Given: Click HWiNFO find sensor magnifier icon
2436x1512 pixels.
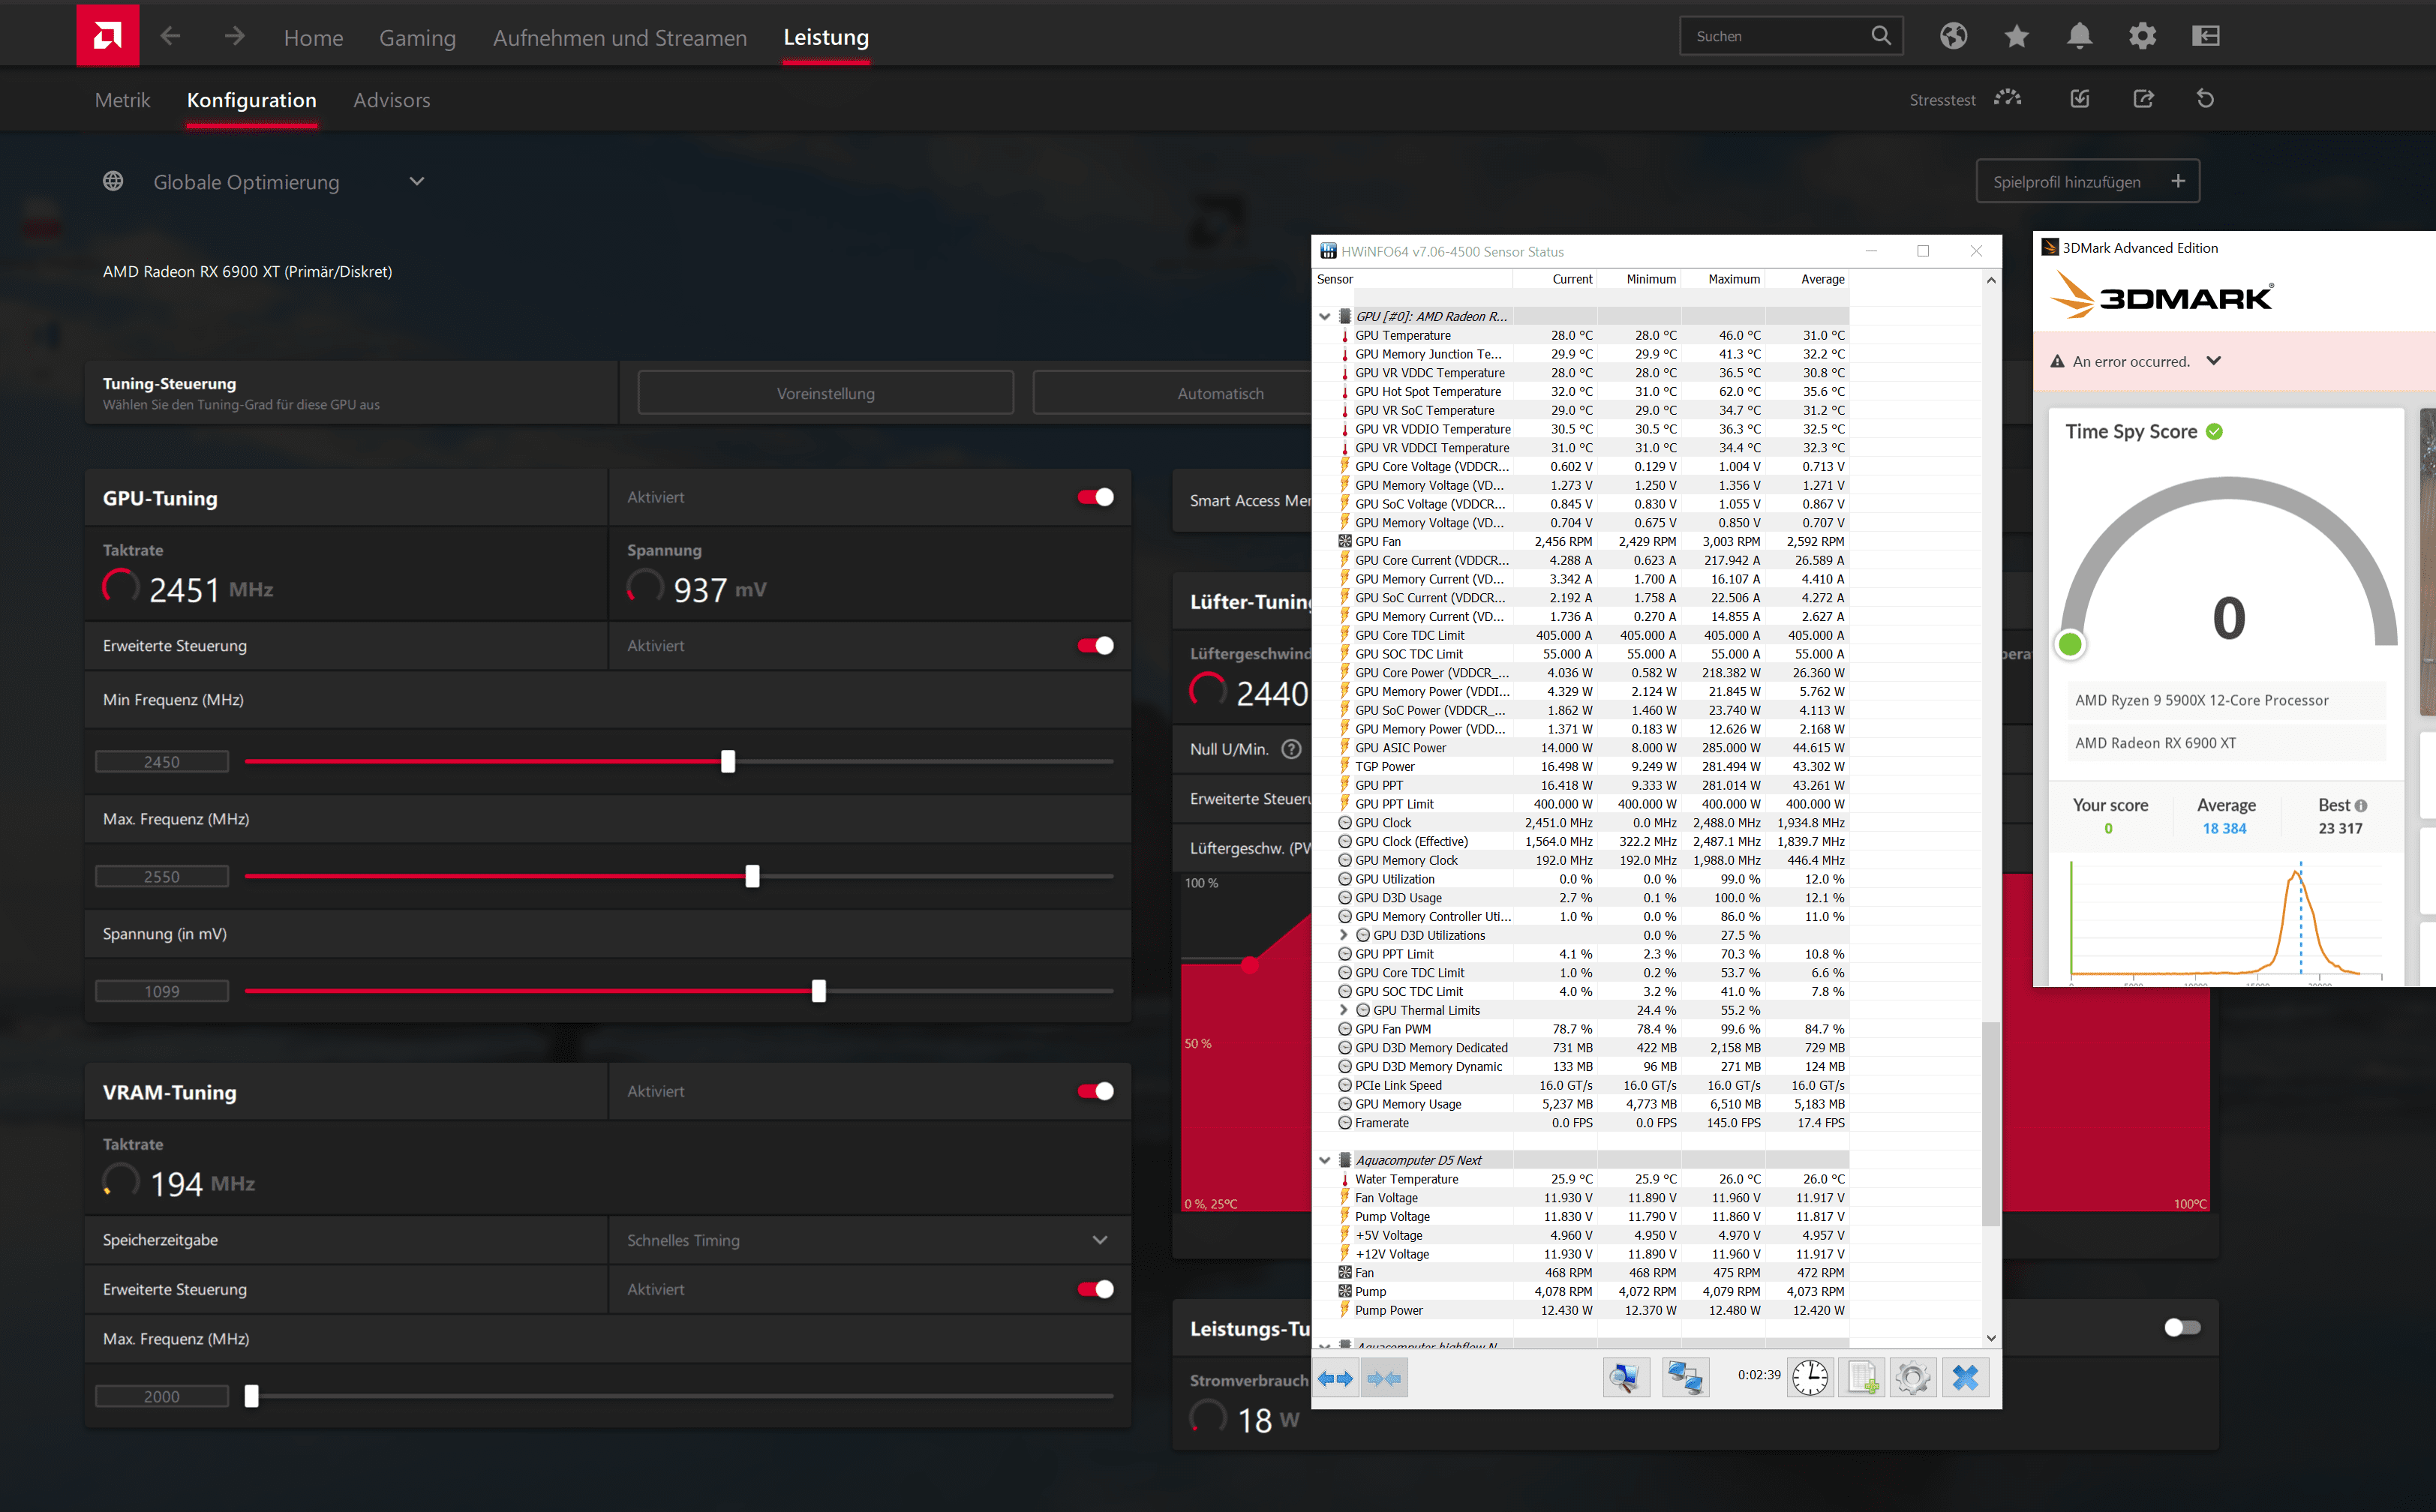Looking at the screenshot, I should 1625,1378.
